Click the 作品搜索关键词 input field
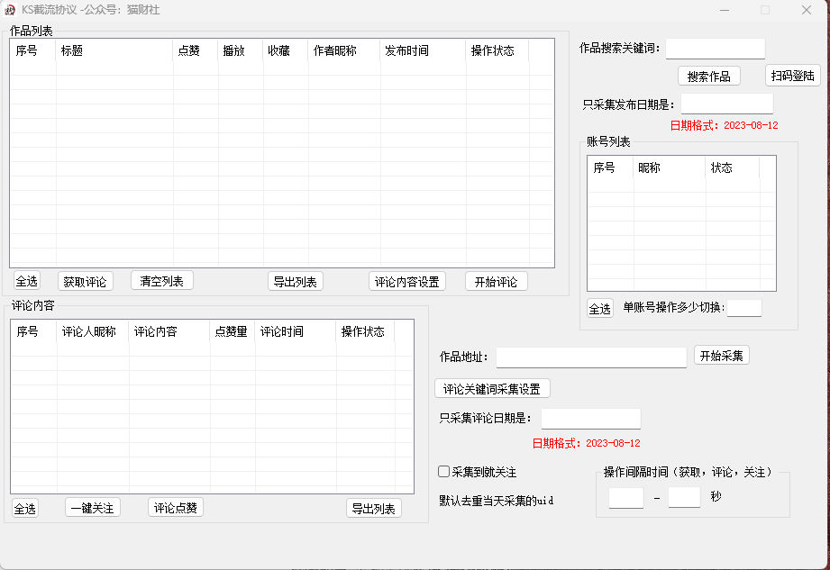The width and height of the screenshot is (830, 570). click(x=715, y=49)
